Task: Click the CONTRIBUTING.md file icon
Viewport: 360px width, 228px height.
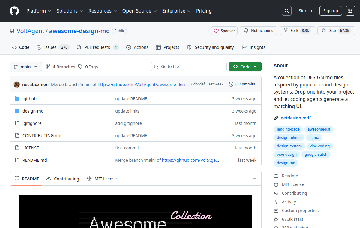Action: (x=17, y=136)
